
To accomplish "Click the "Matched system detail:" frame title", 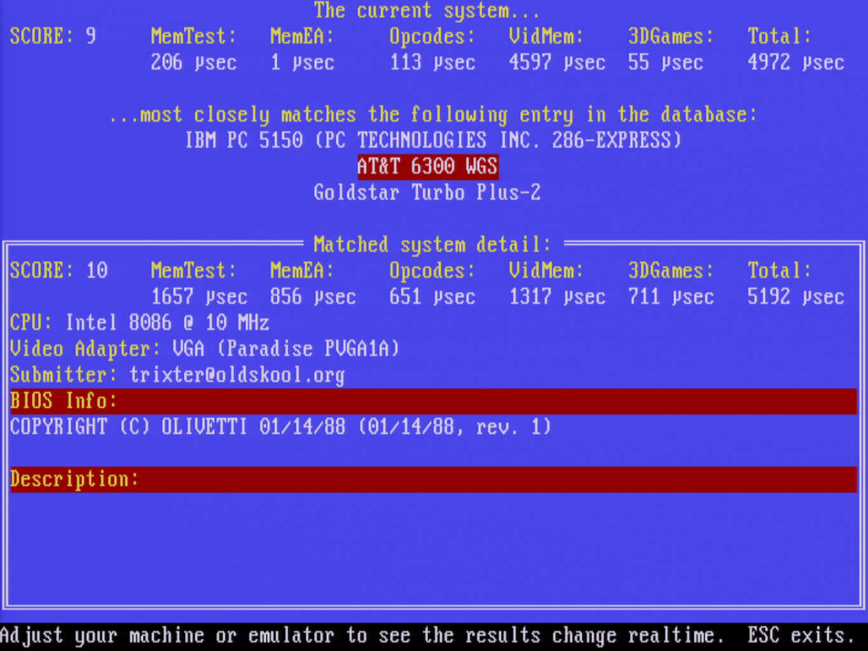I will 432,245.
